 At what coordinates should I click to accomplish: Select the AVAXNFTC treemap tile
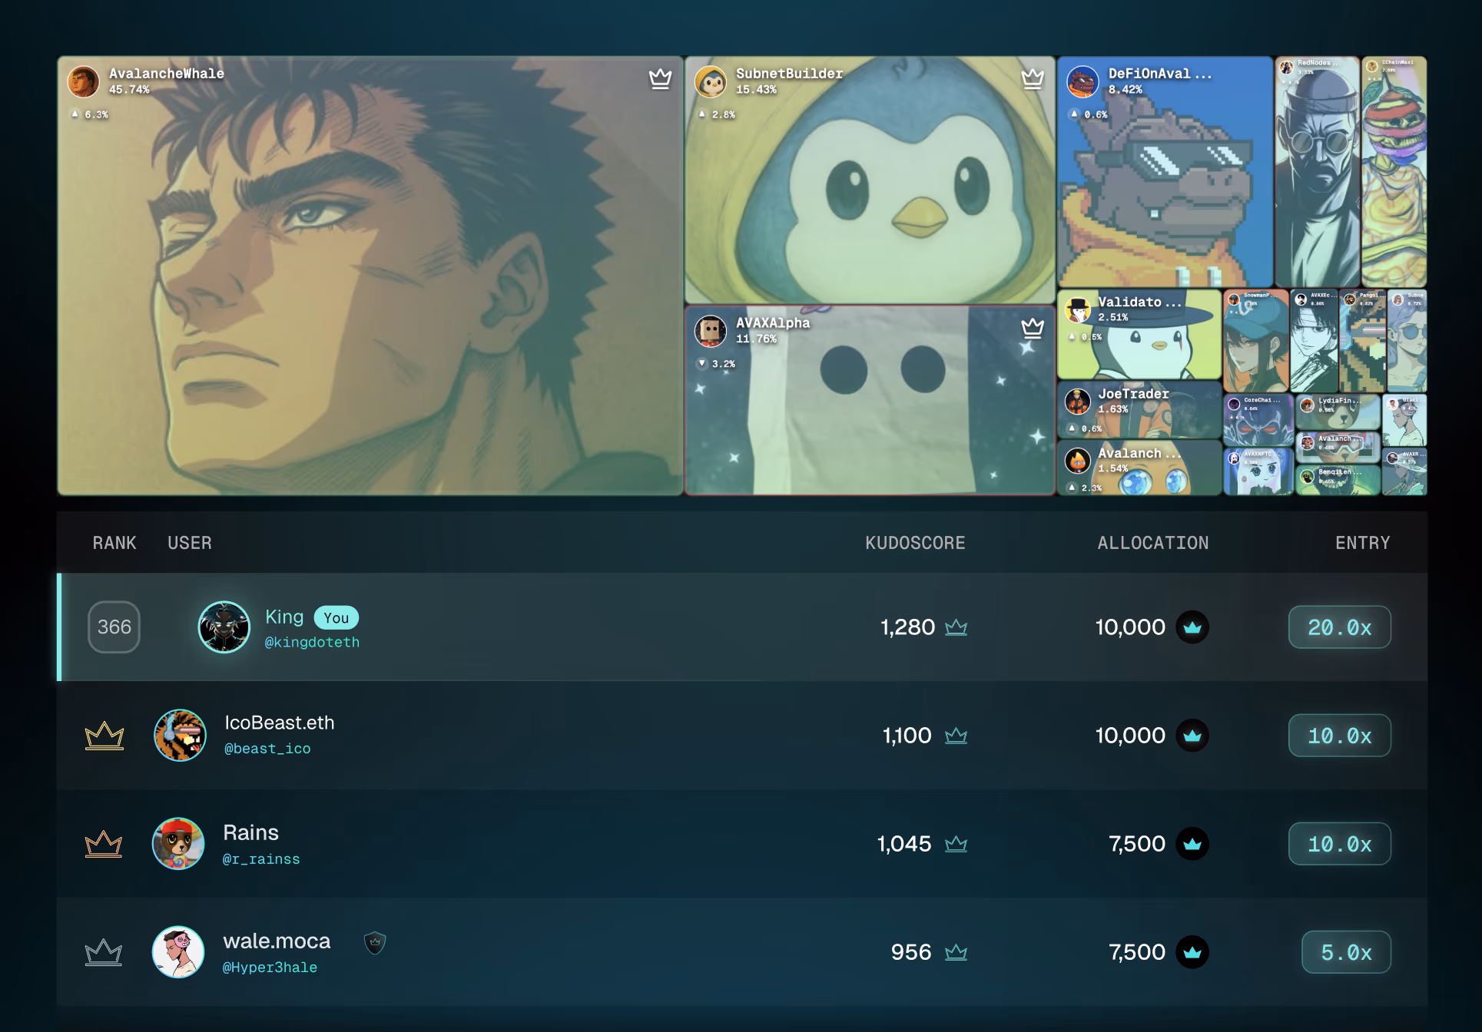1258,471
